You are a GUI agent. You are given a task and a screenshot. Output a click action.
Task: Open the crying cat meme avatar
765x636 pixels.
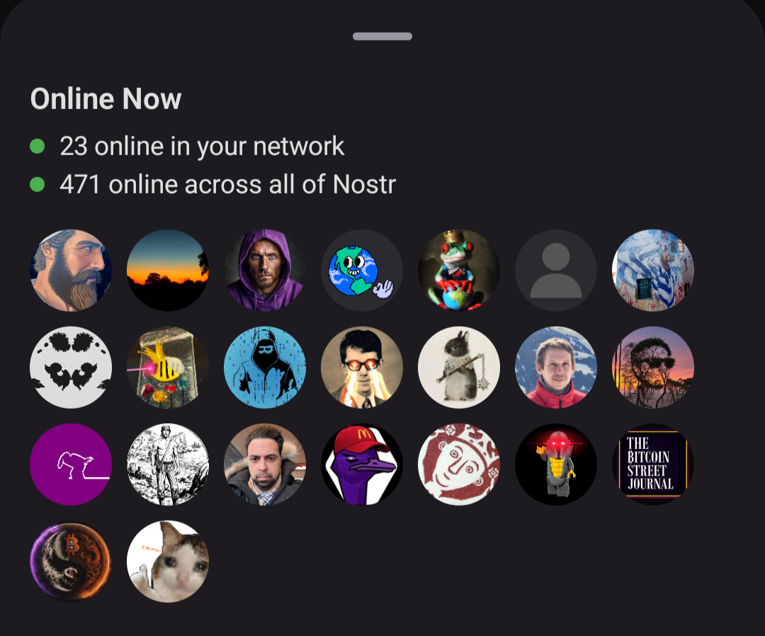point(168,562)
